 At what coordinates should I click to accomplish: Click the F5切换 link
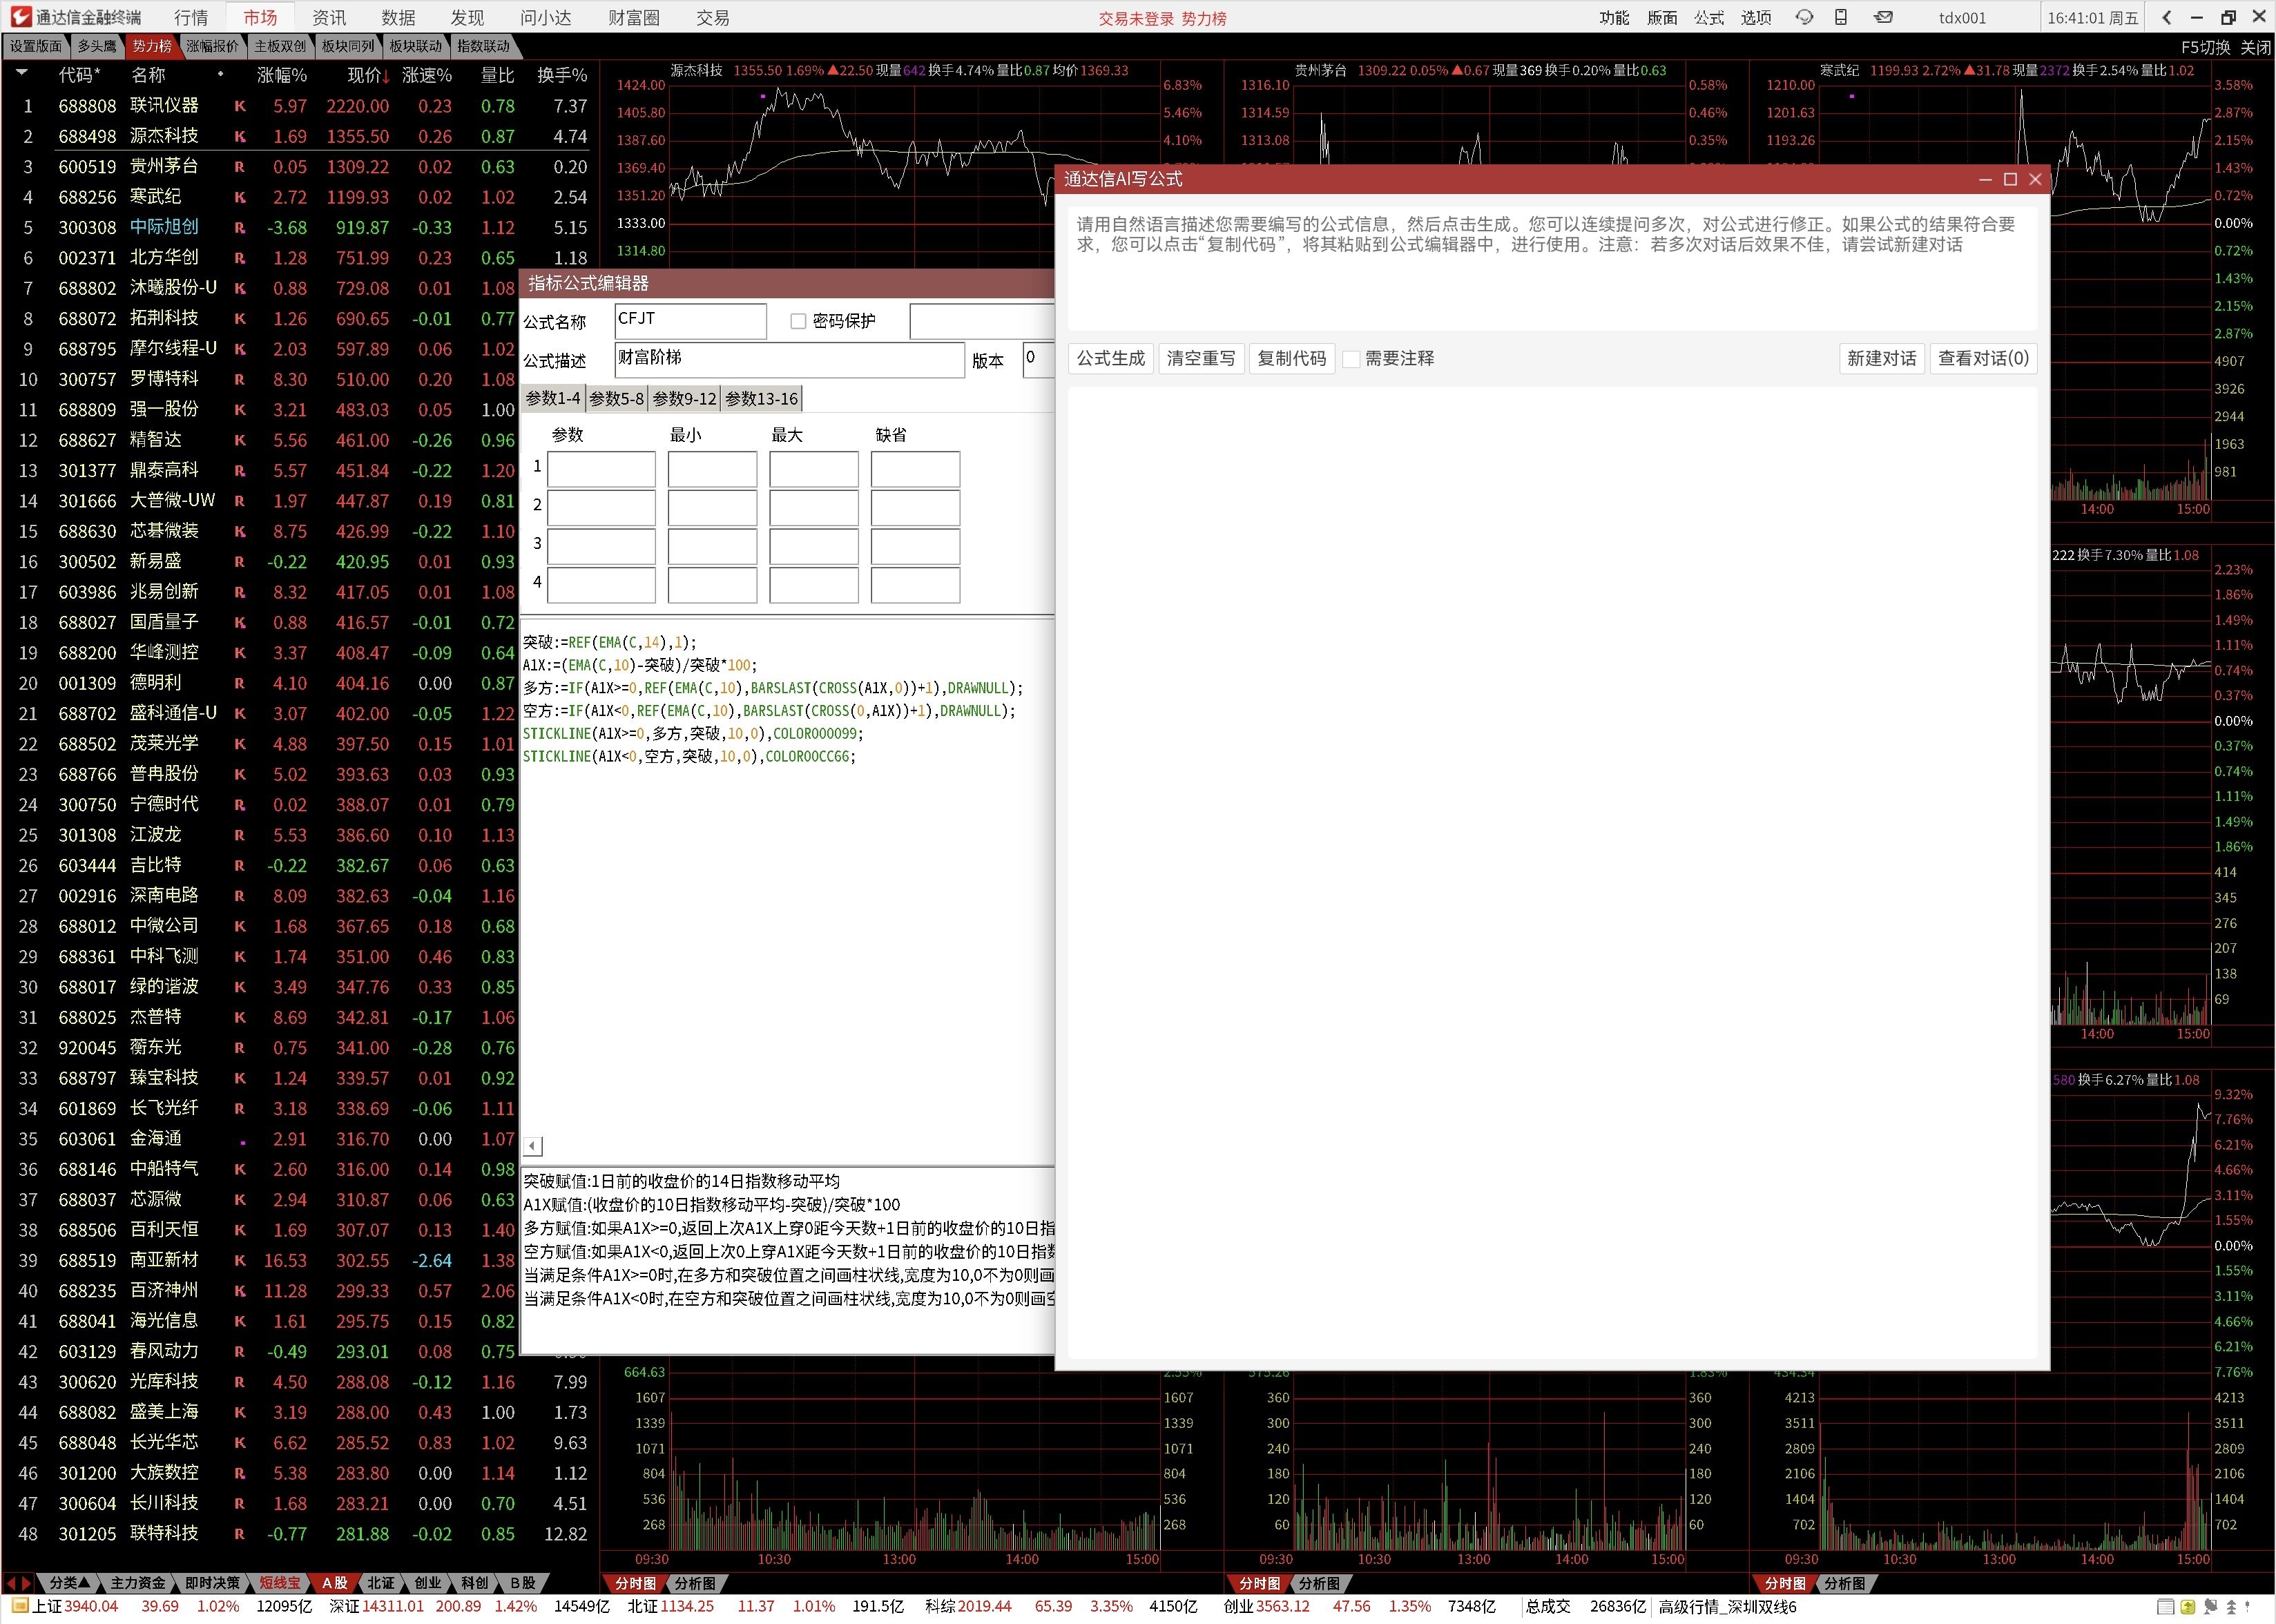coord(2205,47)
